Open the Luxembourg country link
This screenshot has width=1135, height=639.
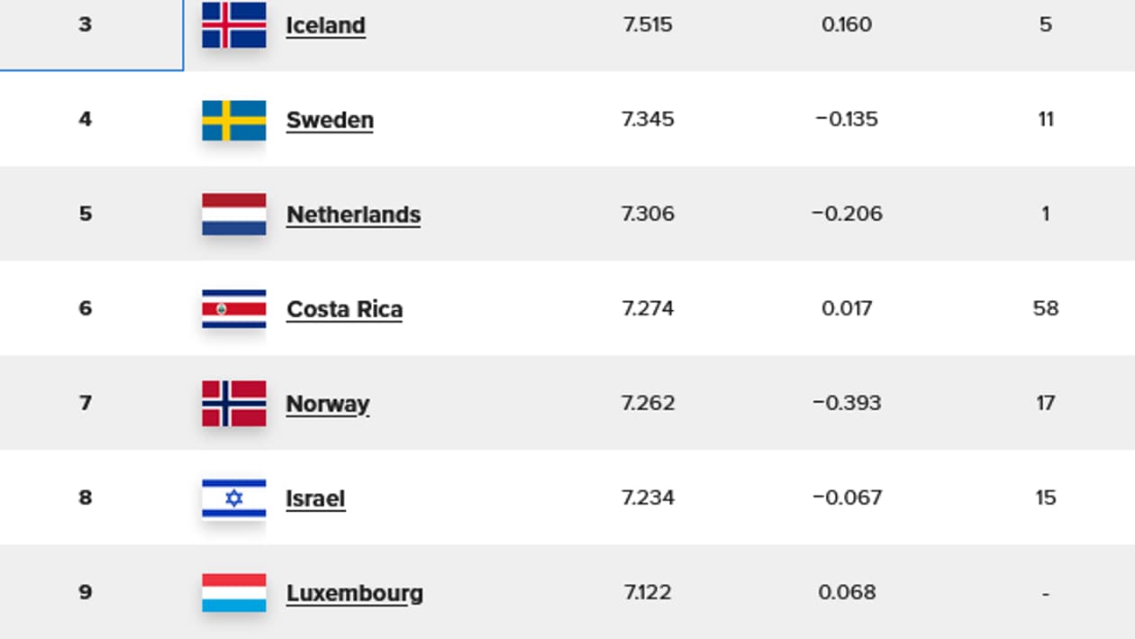tap(354, 593)
